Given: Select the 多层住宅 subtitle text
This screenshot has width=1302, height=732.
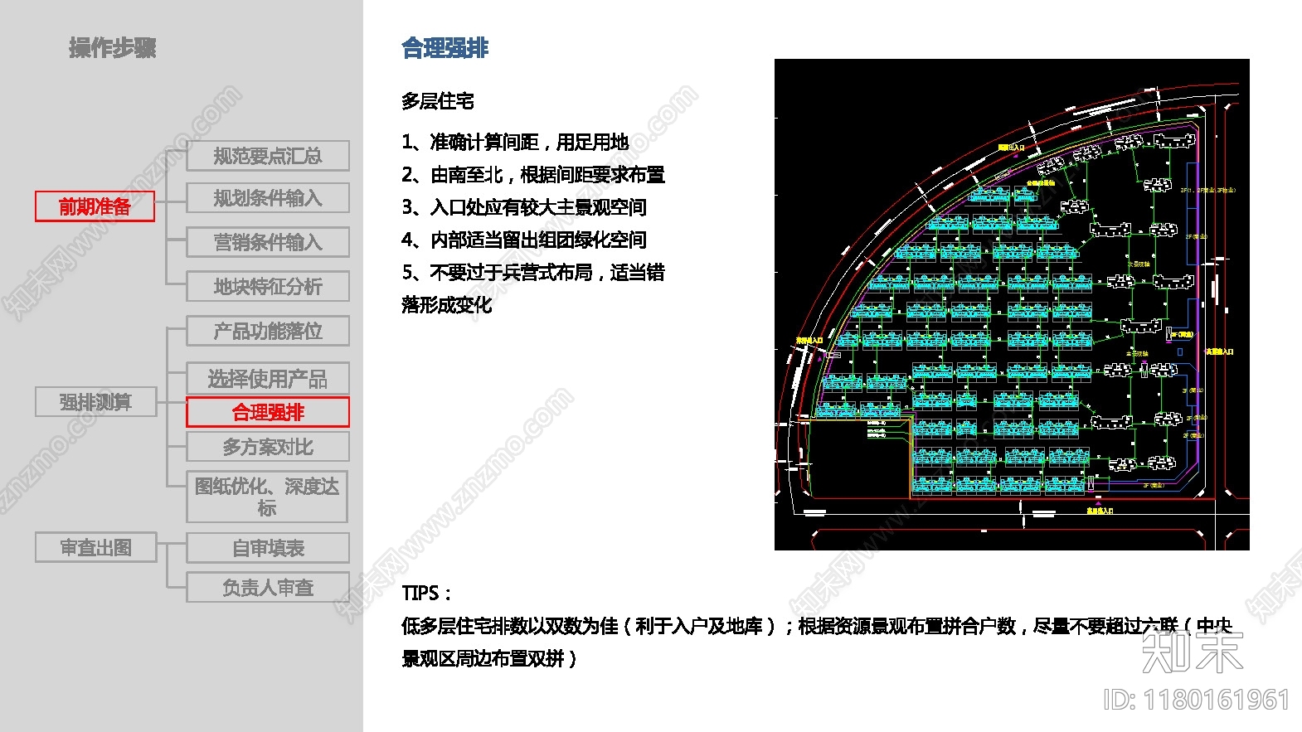Looking at the screenshot, I should click(x=438, y=101).
